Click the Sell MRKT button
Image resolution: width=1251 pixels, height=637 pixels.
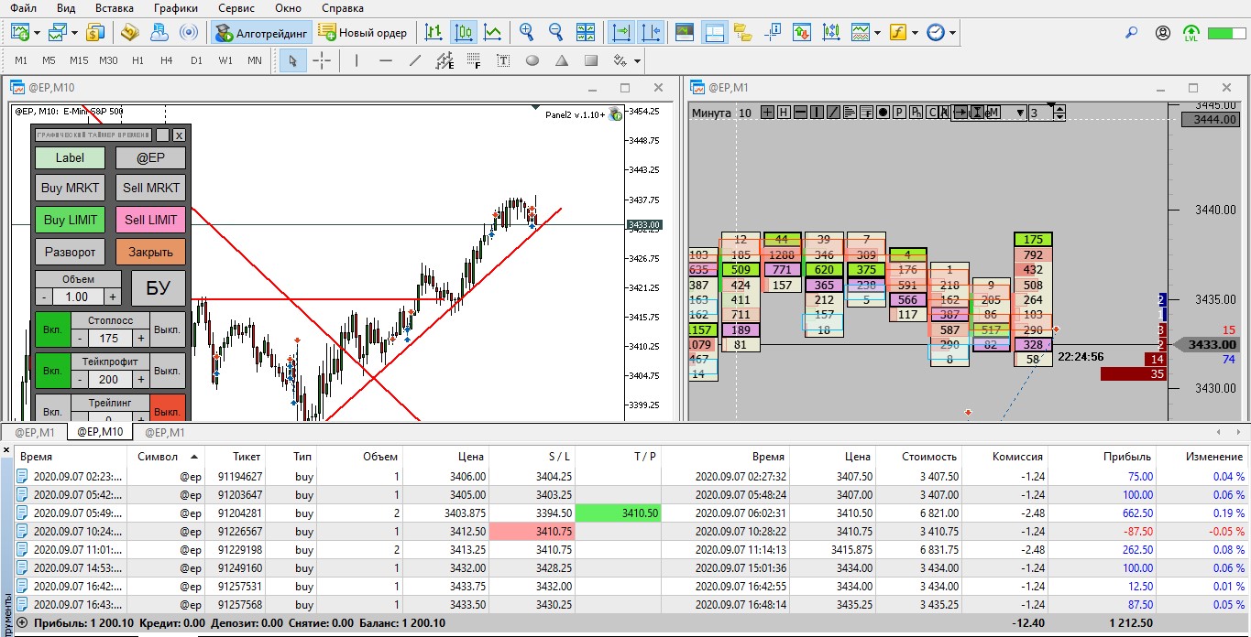(x=151, y=189)
